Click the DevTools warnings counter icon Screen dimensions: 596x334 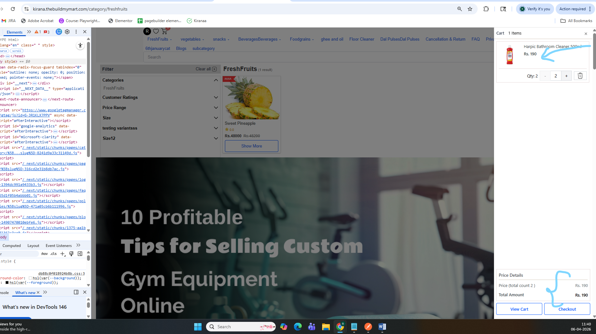38,32
